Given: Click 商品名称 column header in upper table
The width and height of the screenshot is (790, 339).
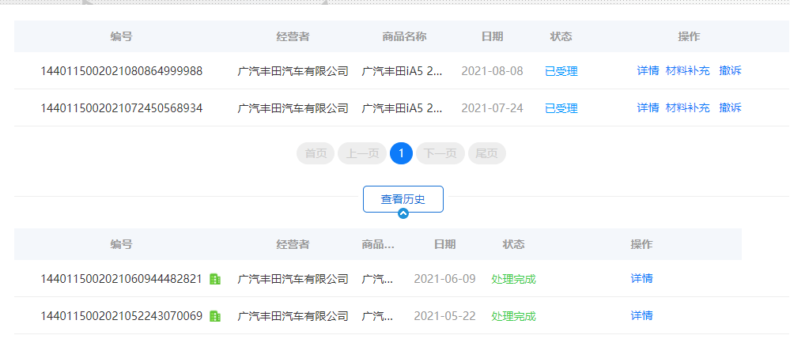Looking at the screenshot, I should pos(405,37).
